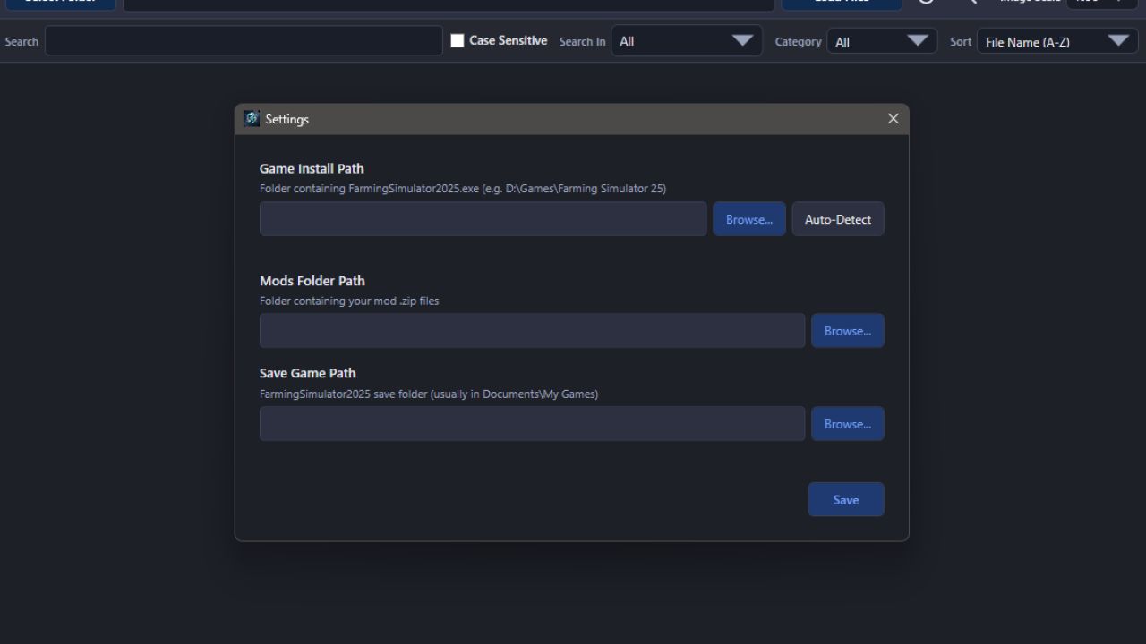This screenshot has height=644, width=1146.
Task: Save the settings
Action: [845, 499]
